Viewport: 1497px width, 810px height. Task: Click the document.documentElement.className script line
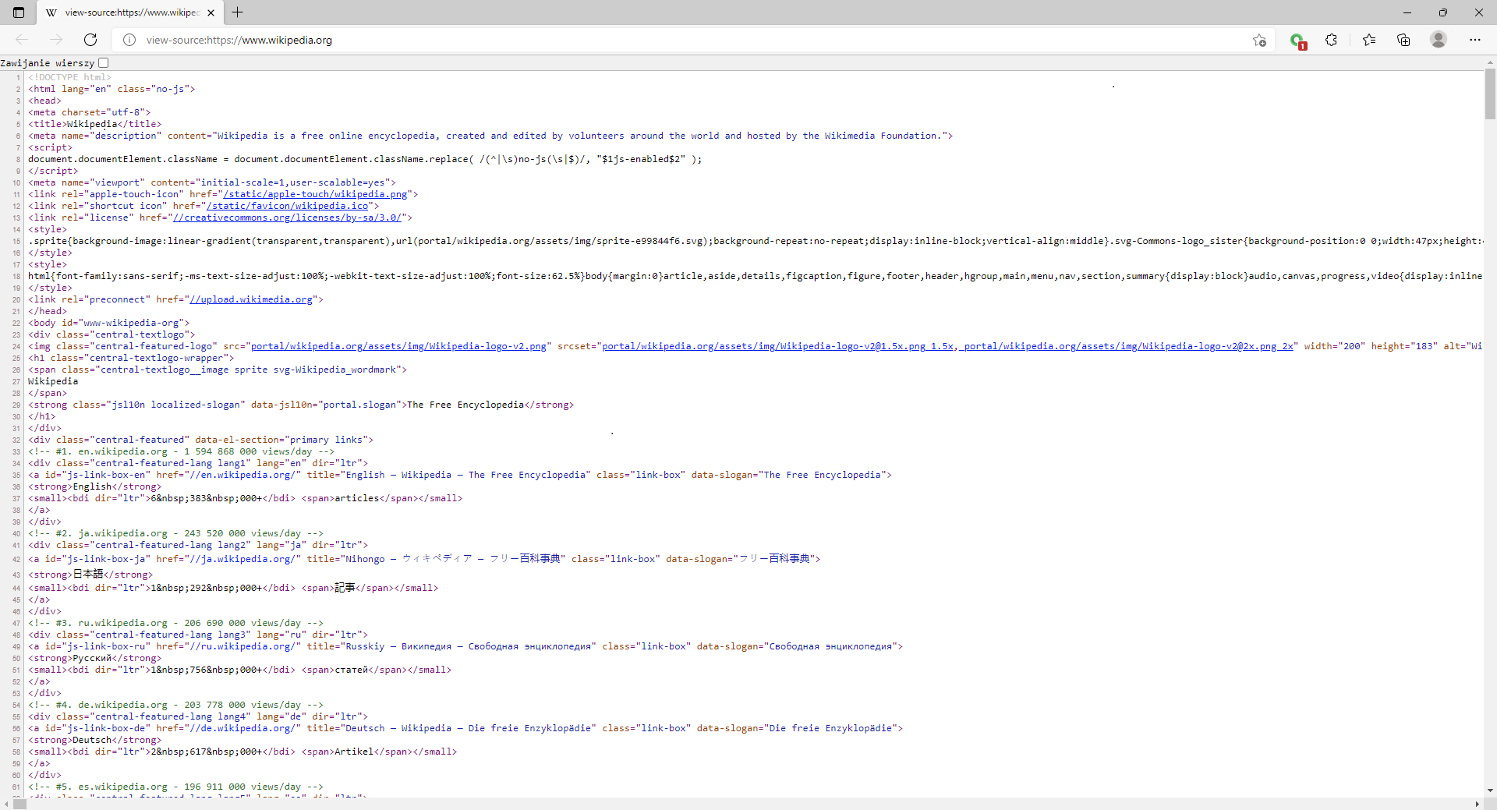[x=365, y=159]
